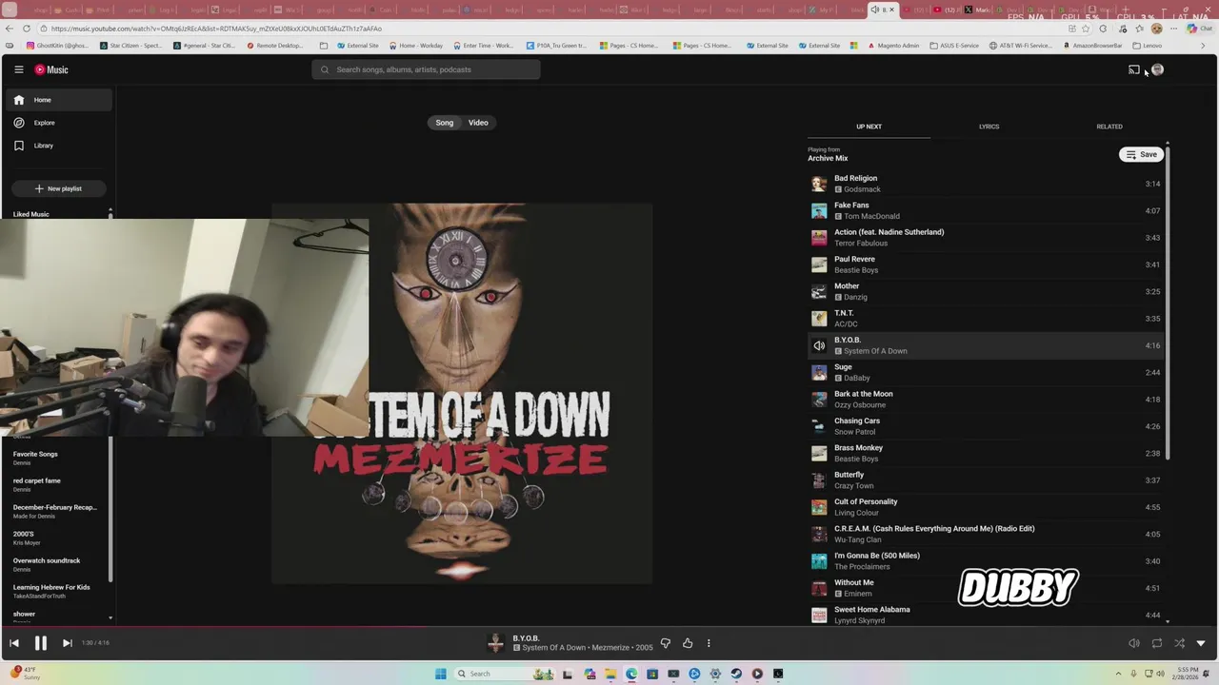Screen dimensions: 1219x685
Task: Select the RELATED tab
Action: coord(1109,127)
